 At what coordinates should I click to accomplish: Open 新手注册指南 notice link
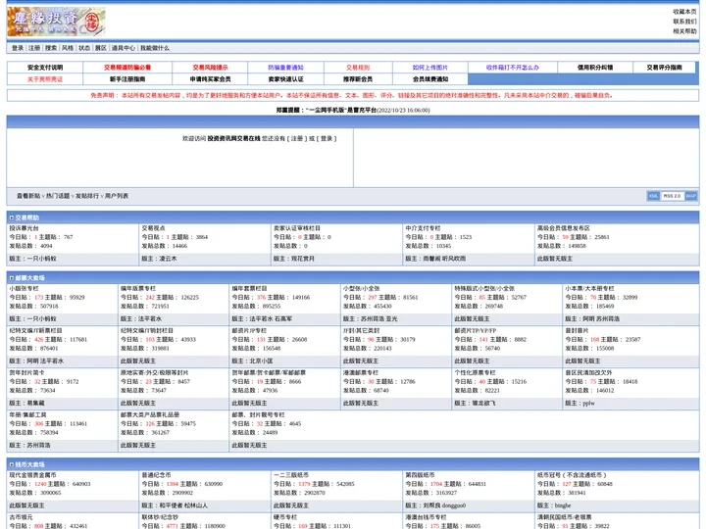click(x=127, y=79)
